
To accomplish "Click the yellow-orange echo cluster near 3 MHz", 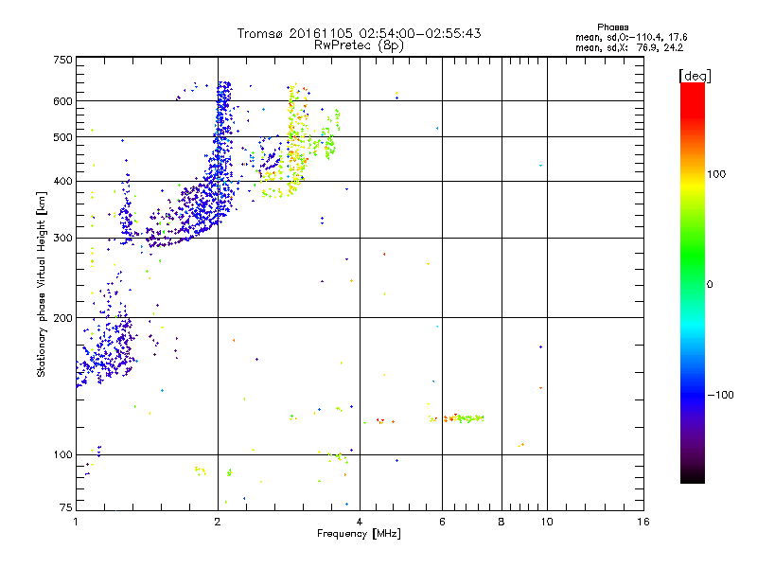I will coord(297,140).
